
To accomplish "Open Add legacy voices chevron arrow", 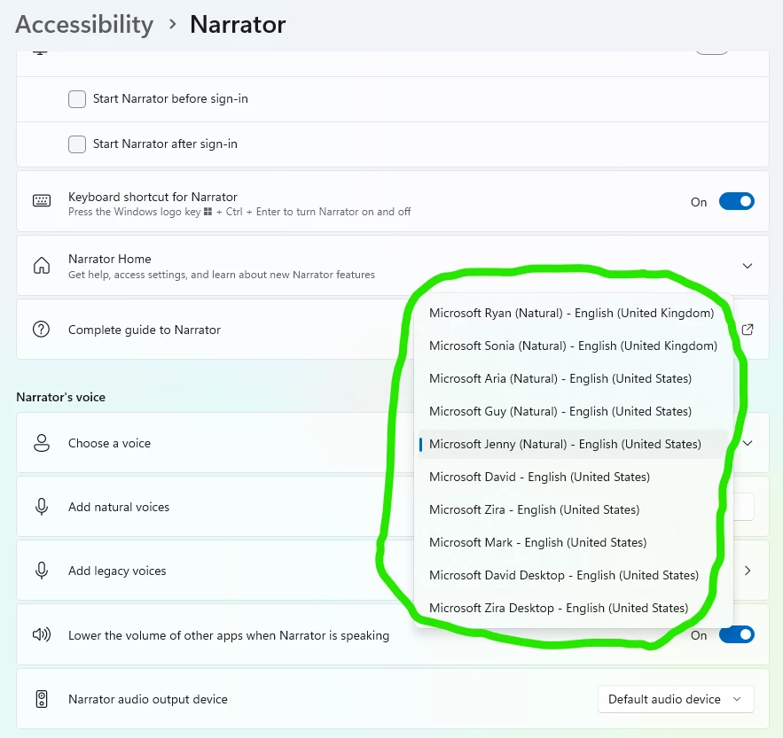I will click(748, 571).
